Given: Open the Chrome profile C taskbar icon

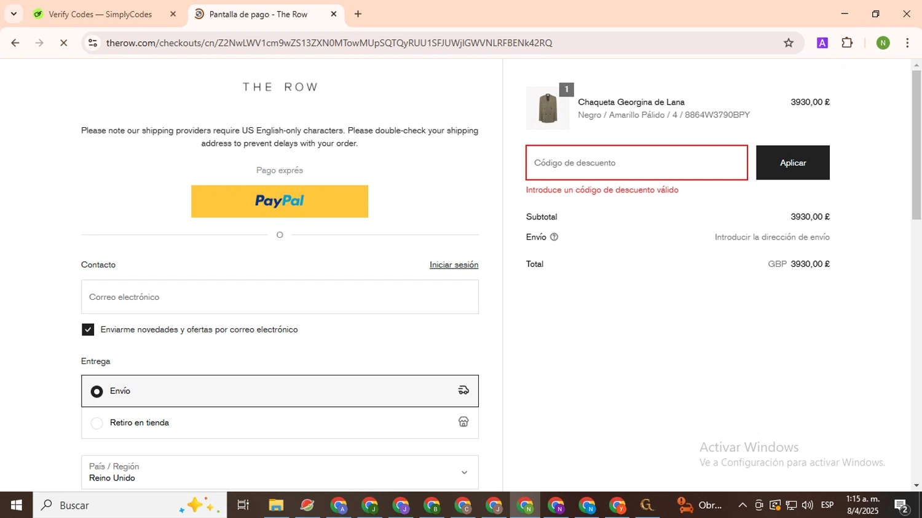Looking at the screenshot, I should (463, 505).
